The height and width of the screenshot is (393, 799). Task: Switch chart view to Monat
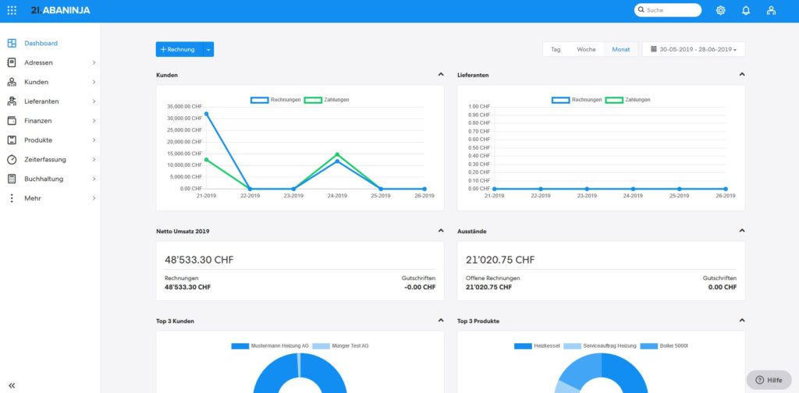[620, 49]
